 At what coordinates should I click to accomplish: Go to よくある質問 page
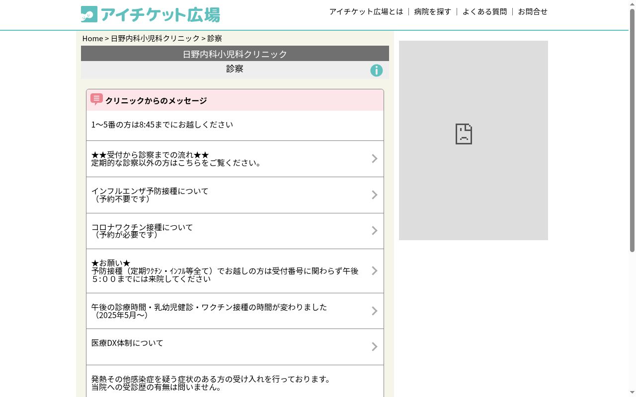[484, 11]
